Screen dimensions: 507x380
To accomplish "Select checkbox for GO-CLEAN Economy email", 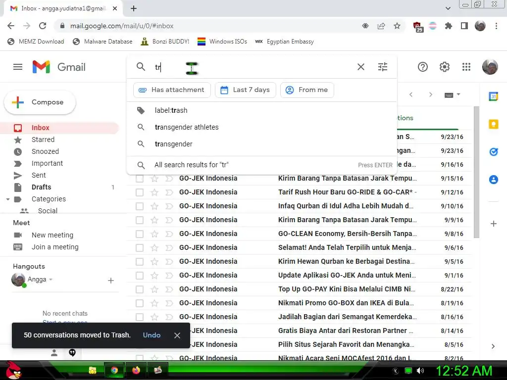I will tap(139, 234).
